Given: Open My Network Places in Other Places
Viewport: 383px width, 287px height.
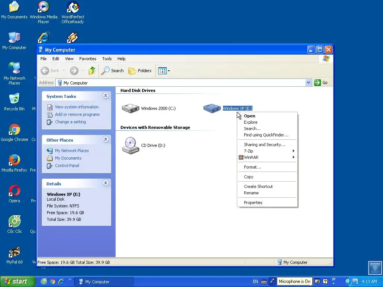Looking at the screenshot, I should pos(72,151).
